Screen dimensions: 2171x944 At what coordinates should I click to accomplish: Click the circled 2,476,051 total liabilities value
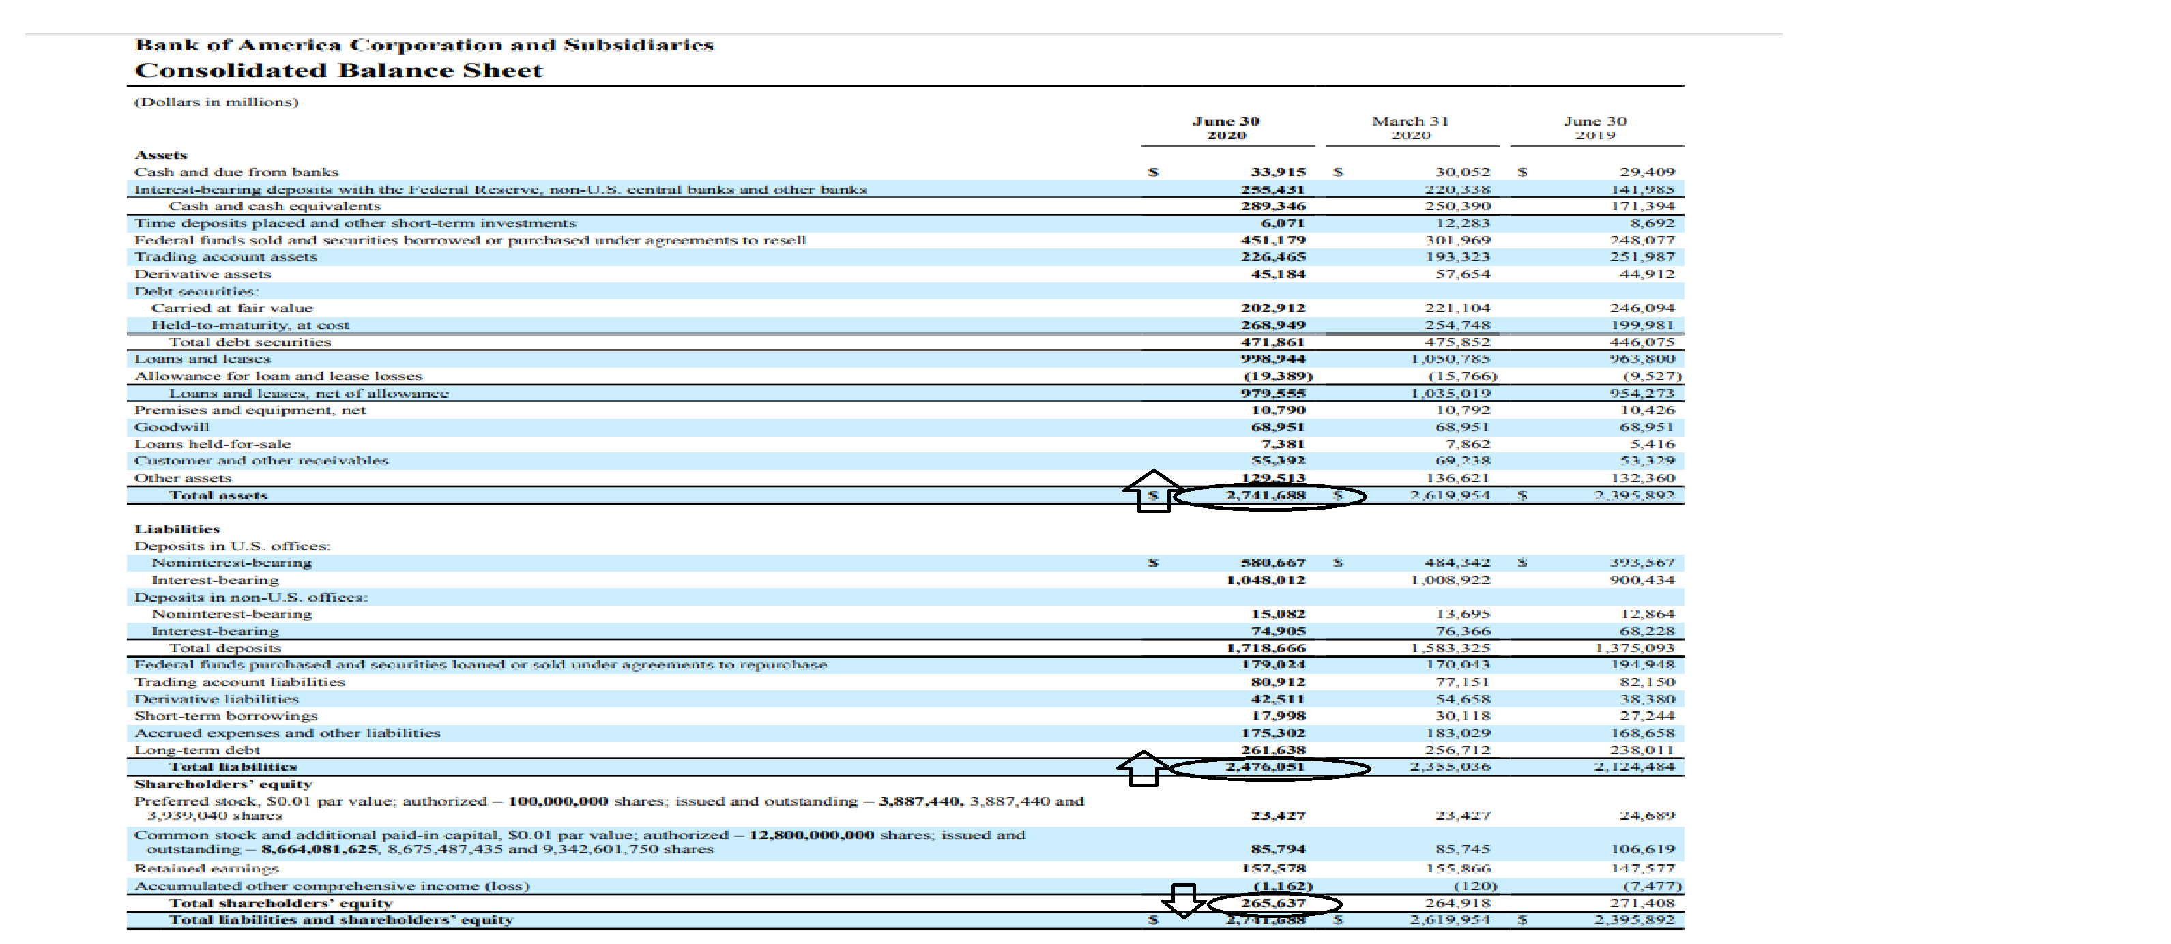pyautogui.click(x=1266, y=767)
